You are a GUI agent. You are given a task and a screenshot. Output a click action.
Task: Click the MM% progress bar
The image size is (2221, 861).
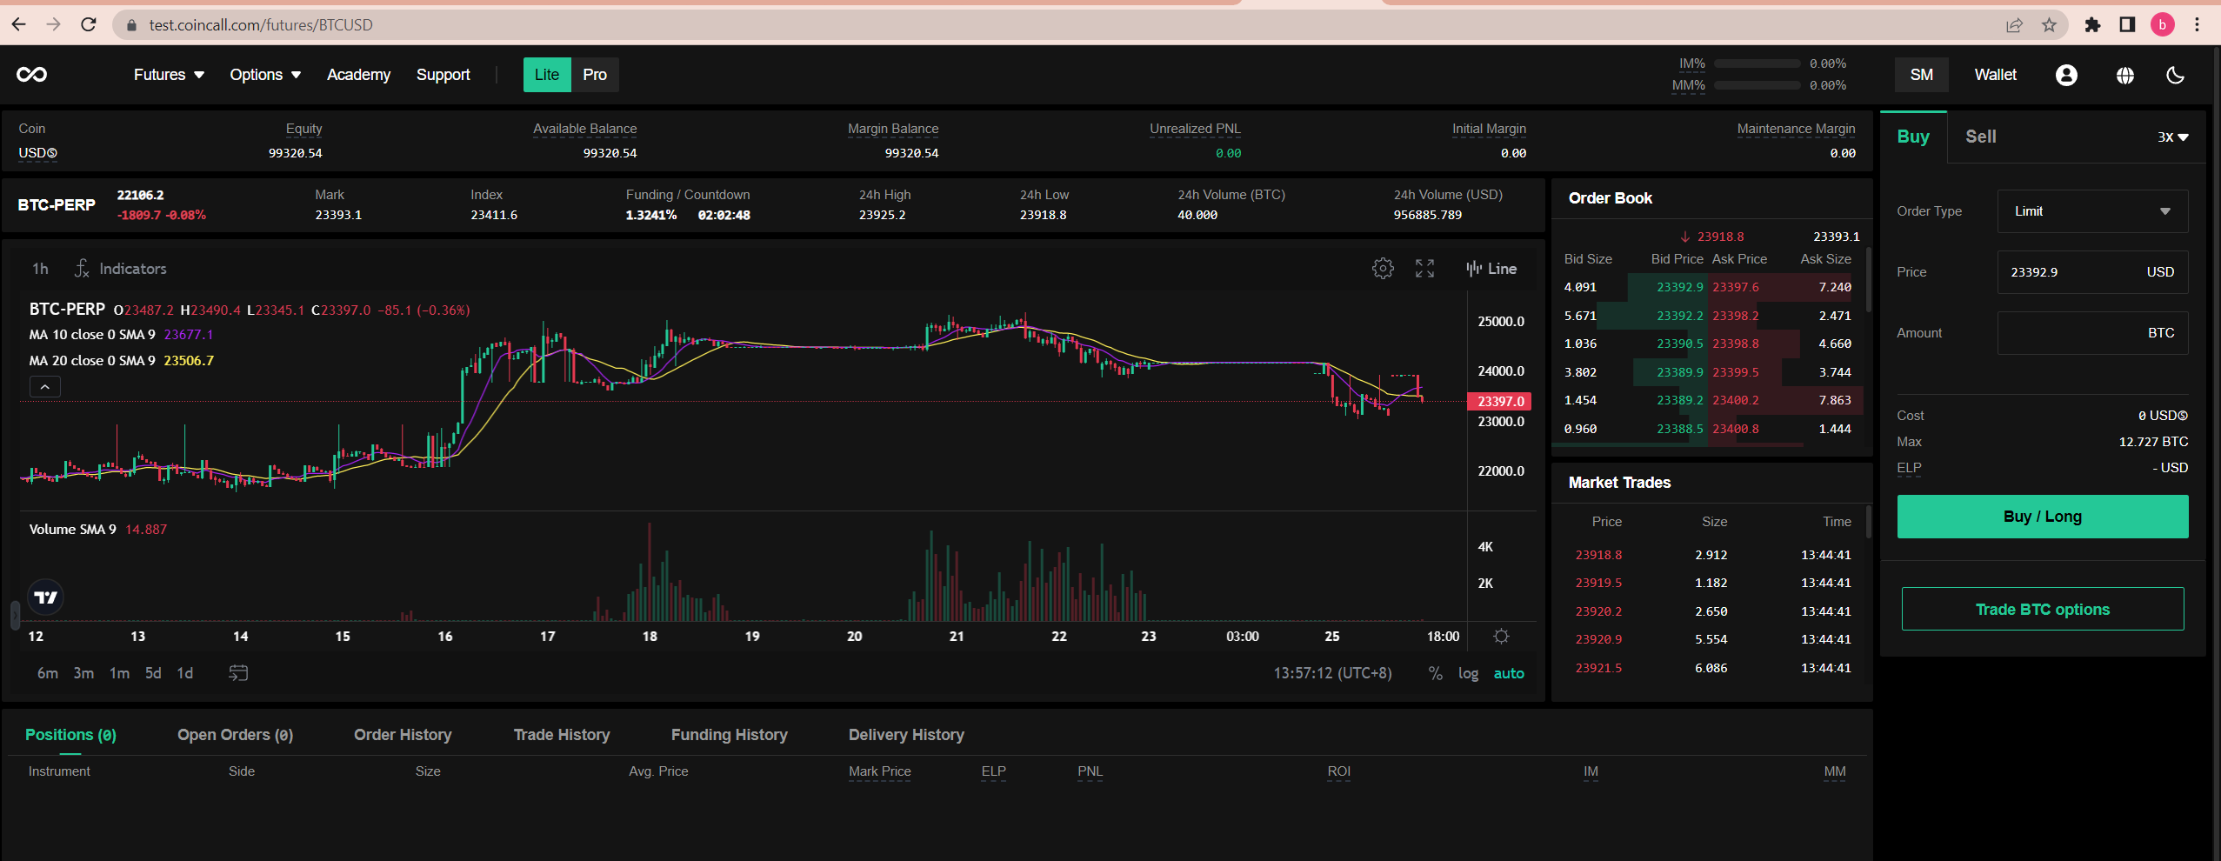[x=1757, y=85]
